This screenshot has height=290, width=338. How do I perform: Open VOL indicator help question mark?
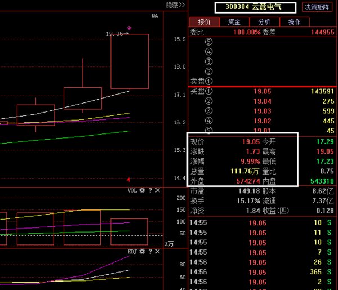click(x=150, y=190)
